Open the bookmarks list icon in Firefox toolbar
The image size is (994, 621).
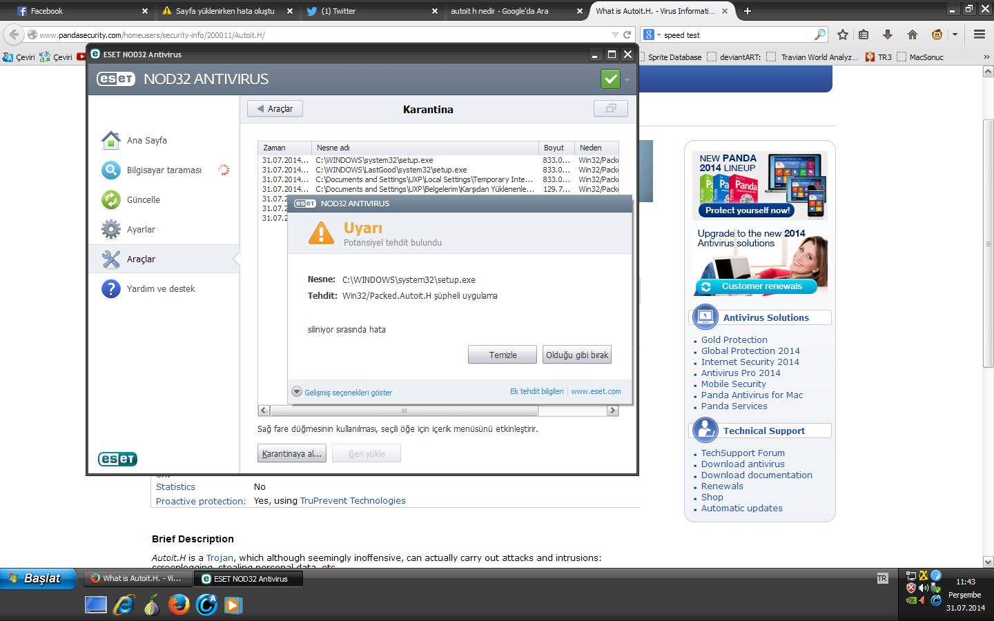pos(864,34)
